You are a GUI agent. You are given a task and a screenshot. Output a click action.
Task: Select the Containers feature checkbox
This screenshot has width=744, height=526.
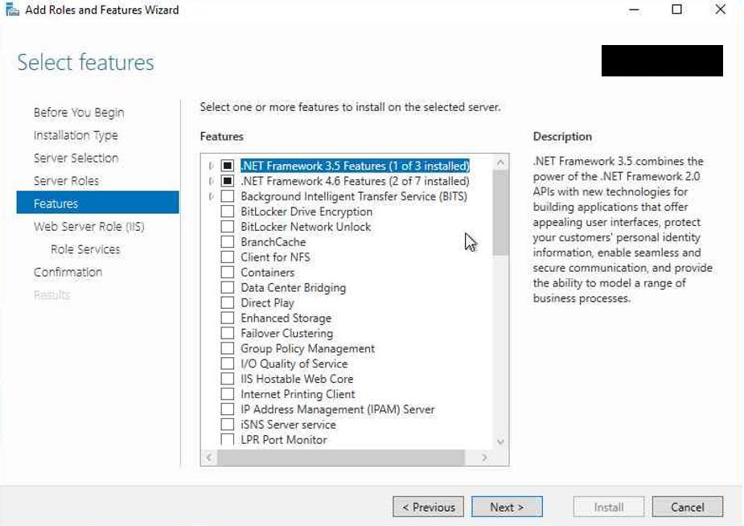coord(228,272)
